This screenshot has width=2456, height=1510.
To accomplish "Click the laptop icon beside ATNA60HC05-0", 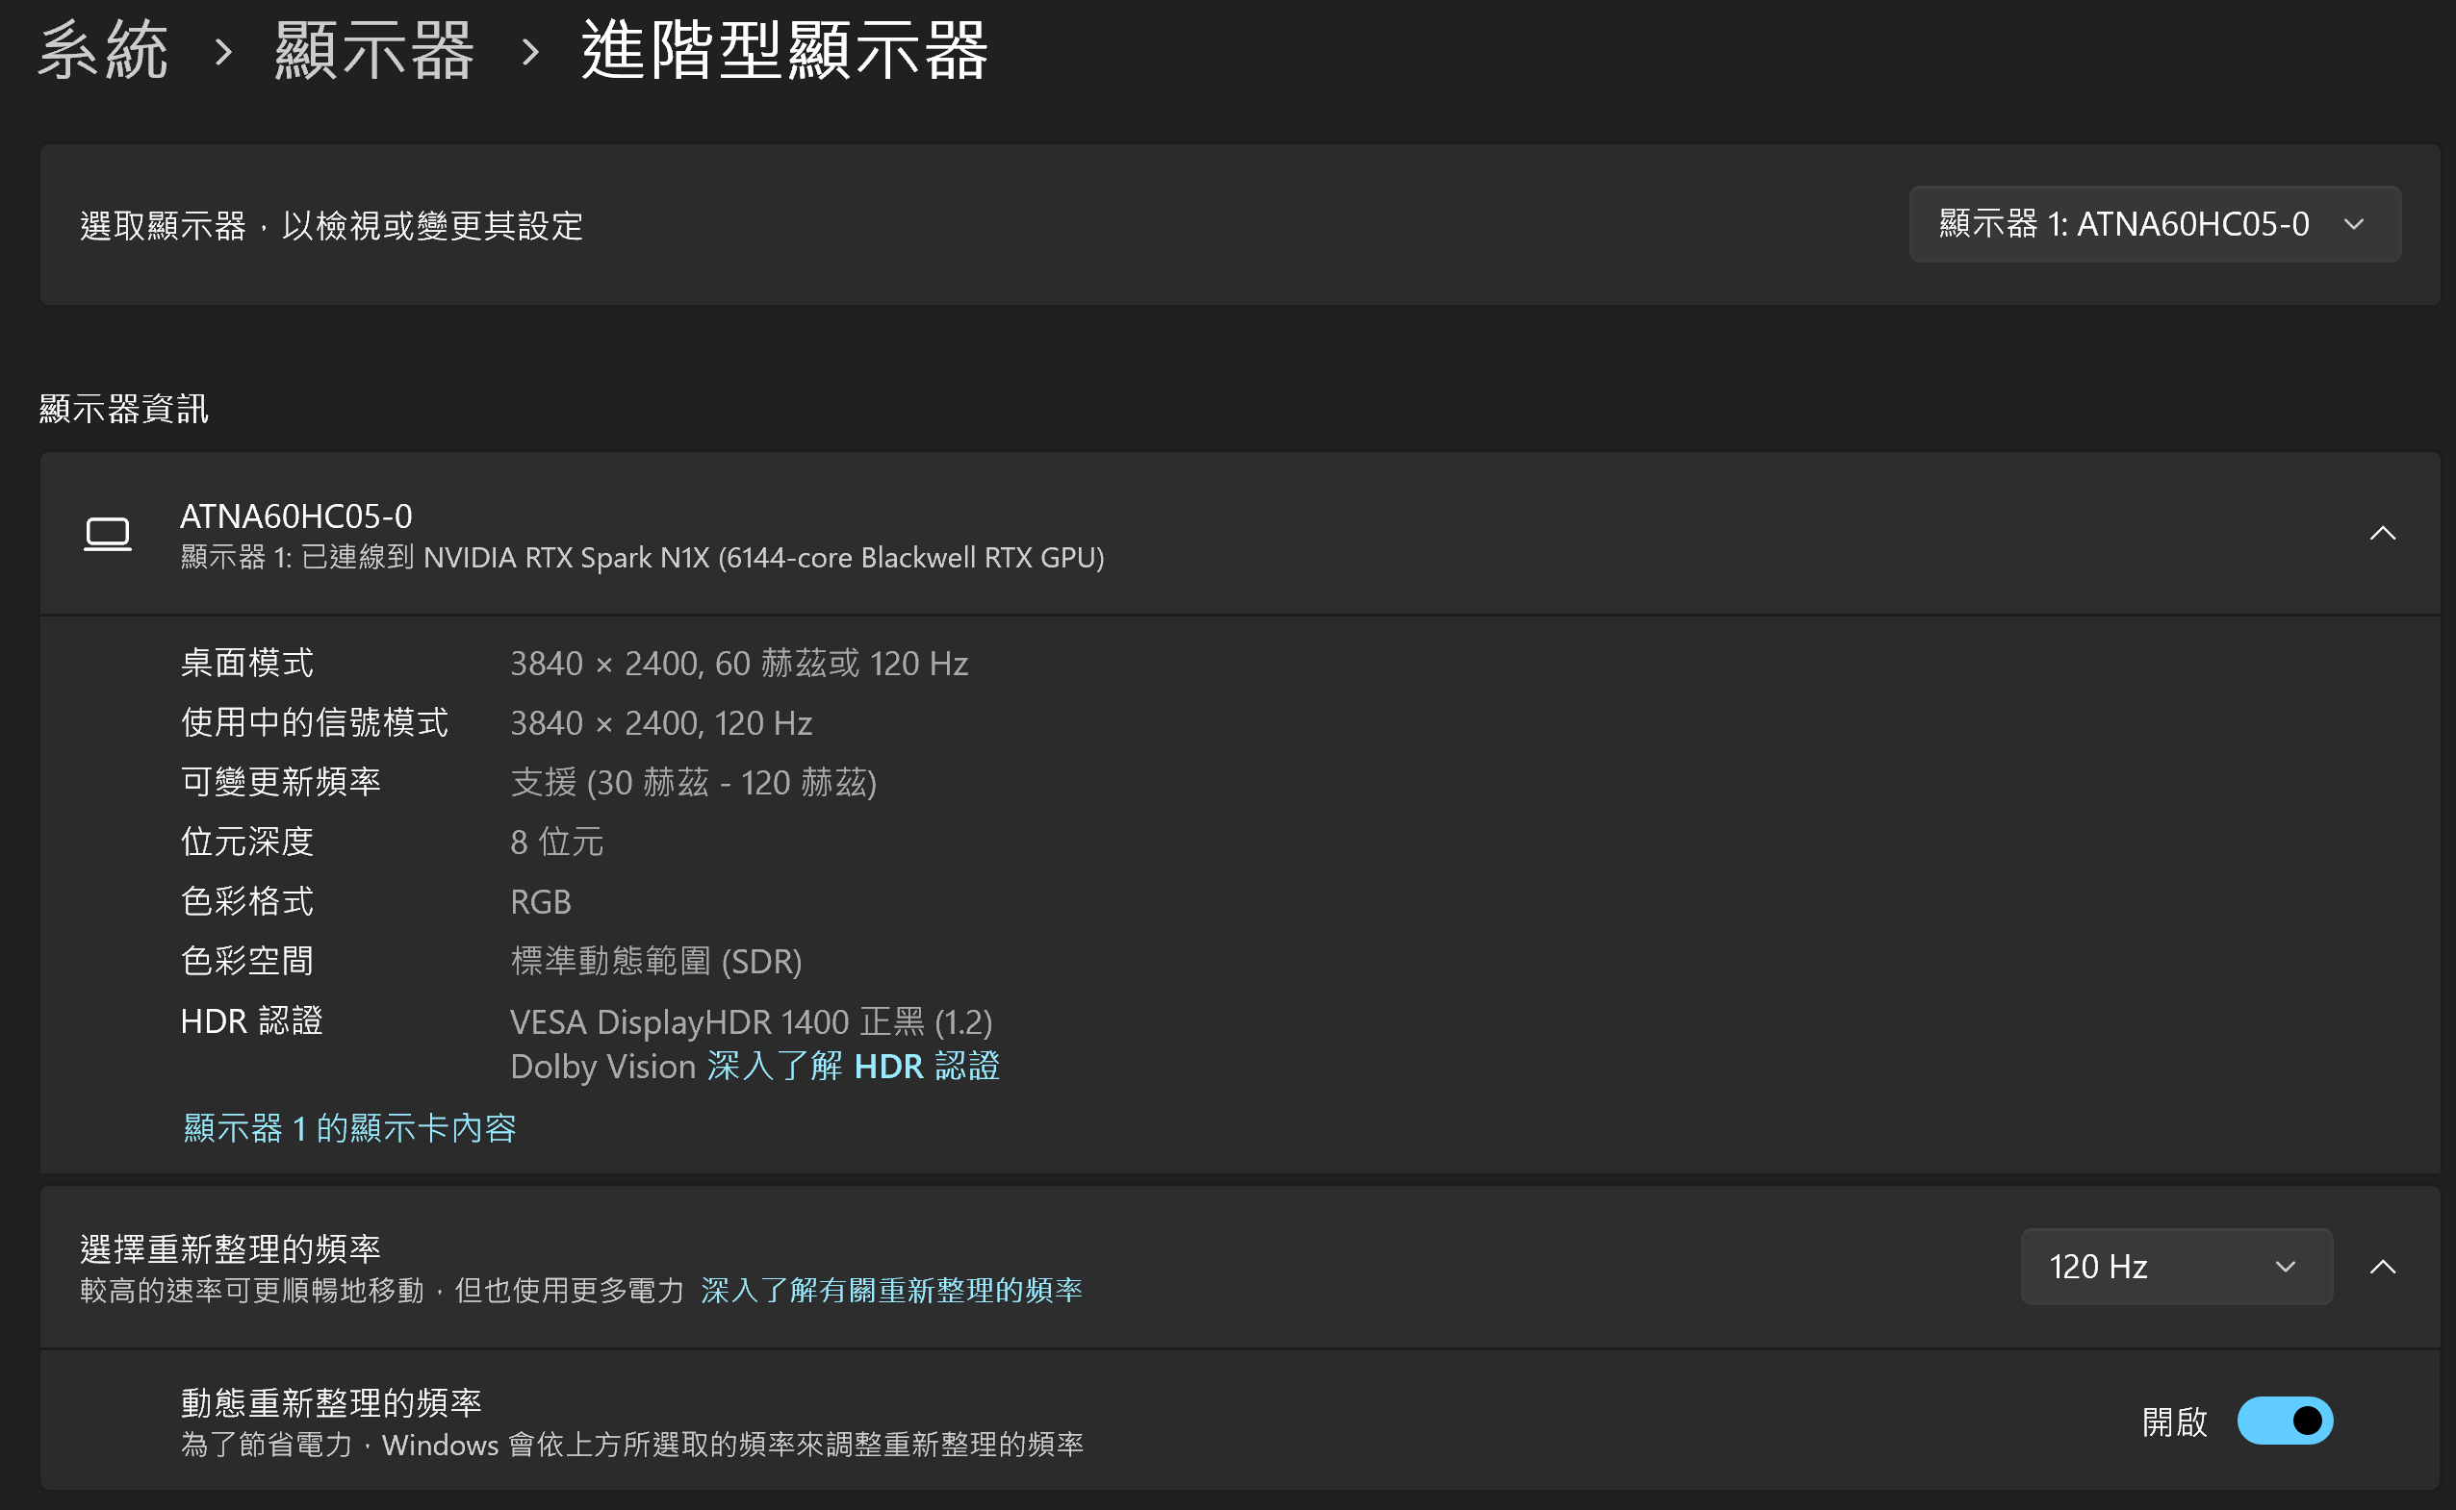I will (107, 535).
